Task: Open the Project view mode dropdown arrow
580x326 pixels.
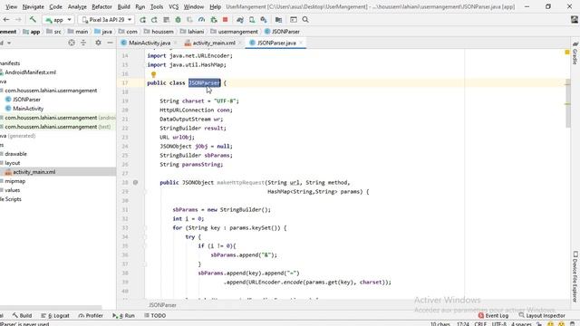Action: [9, 43]
